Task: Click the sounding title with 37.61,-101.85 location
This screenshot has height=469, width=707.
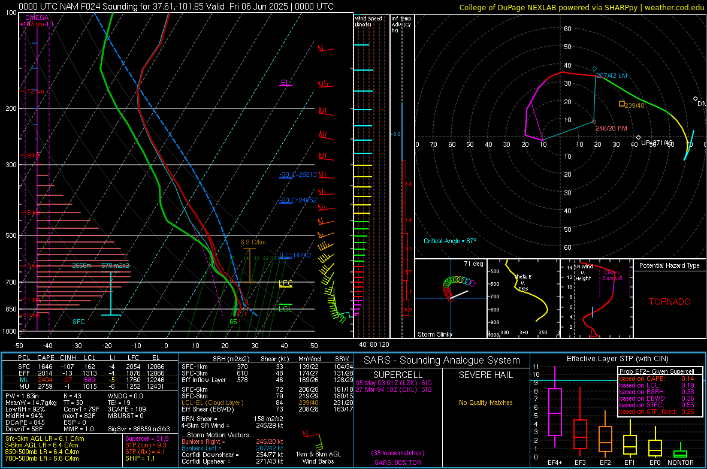Action: point(176,7)
